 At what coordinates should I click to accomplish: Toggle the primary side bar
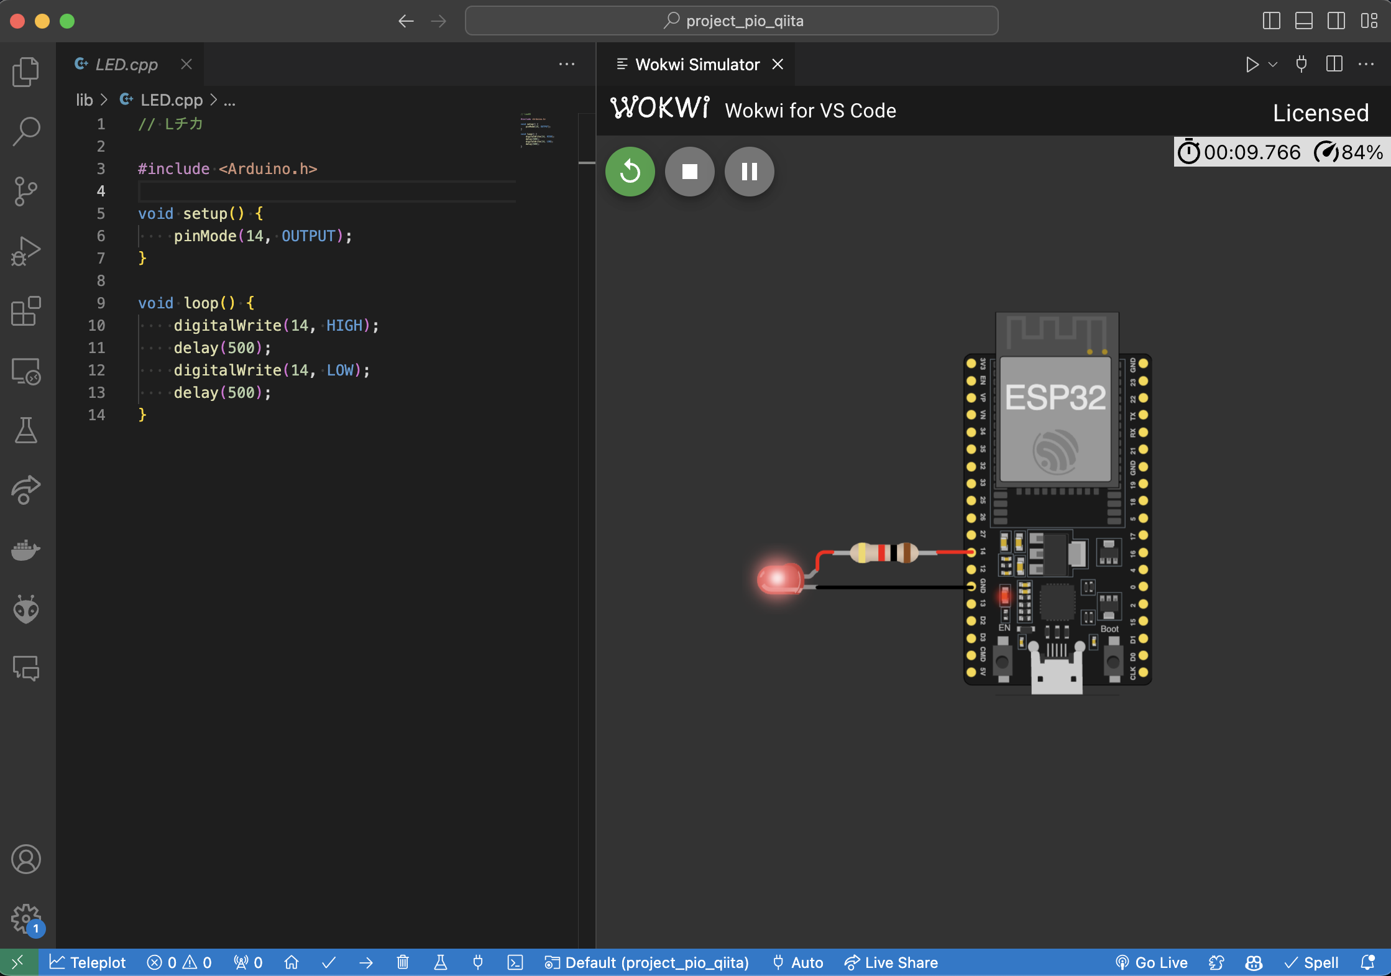click(1272, 21)
